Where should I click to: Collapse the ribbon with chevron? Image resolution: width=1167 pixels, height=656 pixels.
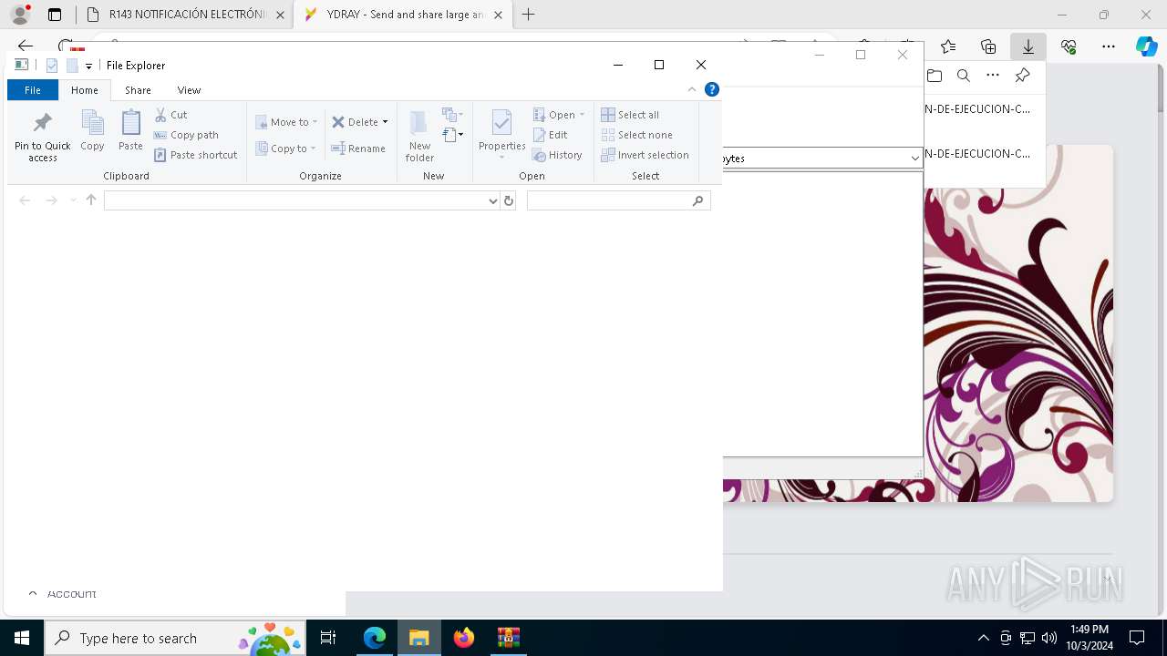(x=692, y=89)
